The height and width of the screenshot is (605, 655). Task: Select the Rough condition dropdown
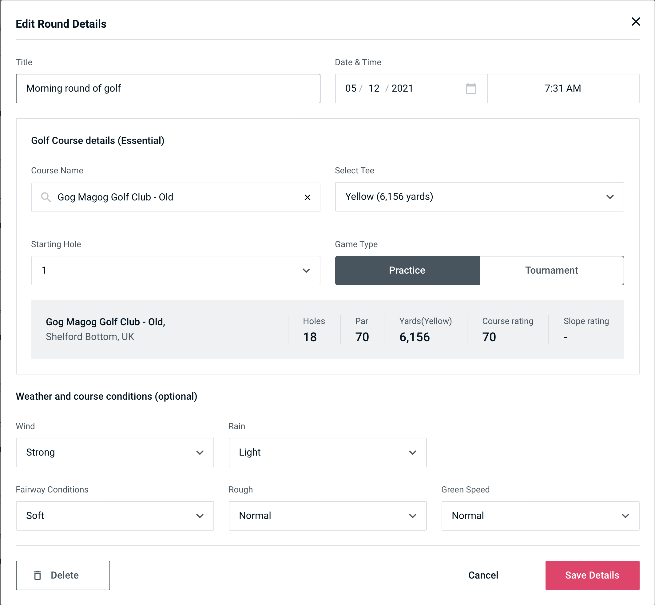pos(327,515)
